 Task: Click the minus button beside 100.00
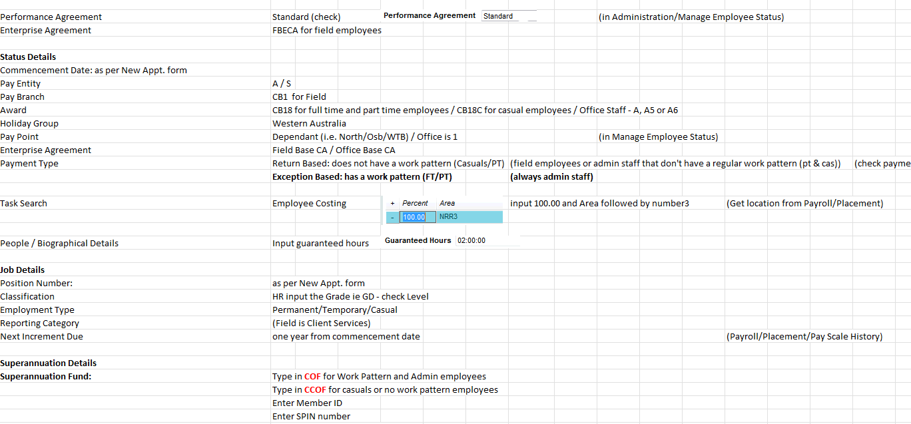point(392,217)
